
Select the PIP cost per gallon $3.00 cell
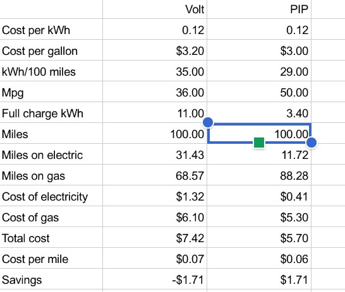pyautogui.click(x=259, y=50)
